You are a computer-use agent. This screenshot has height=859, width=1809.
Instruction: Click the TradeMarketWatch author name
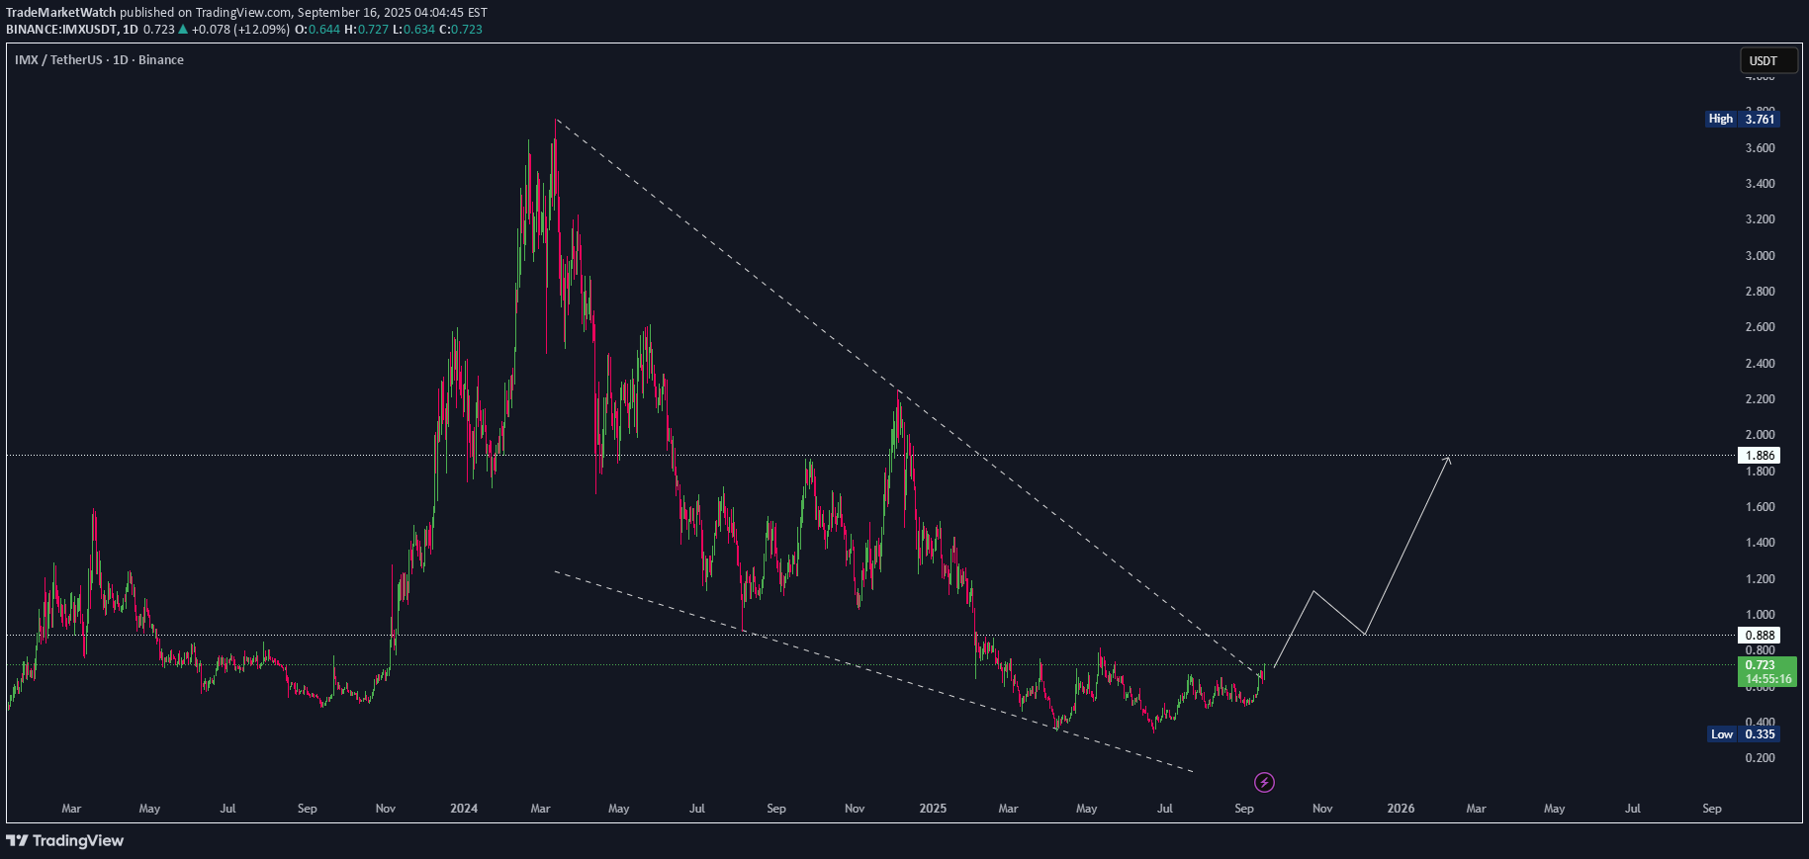(61, 13)
